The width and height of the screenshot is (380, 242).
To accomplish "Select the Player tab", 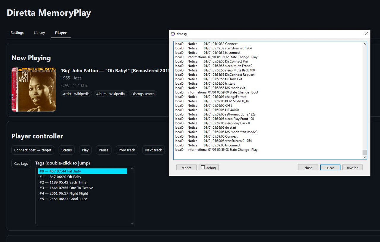I will coord(61,33).
